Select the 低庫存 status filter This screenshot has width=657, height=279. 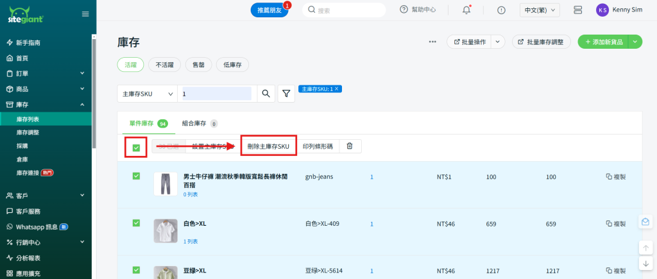pos(232,65)
